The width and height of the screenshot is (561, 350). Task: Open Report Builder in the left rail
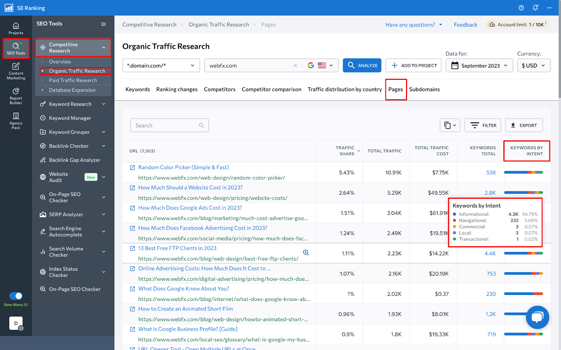pos(16,96)
